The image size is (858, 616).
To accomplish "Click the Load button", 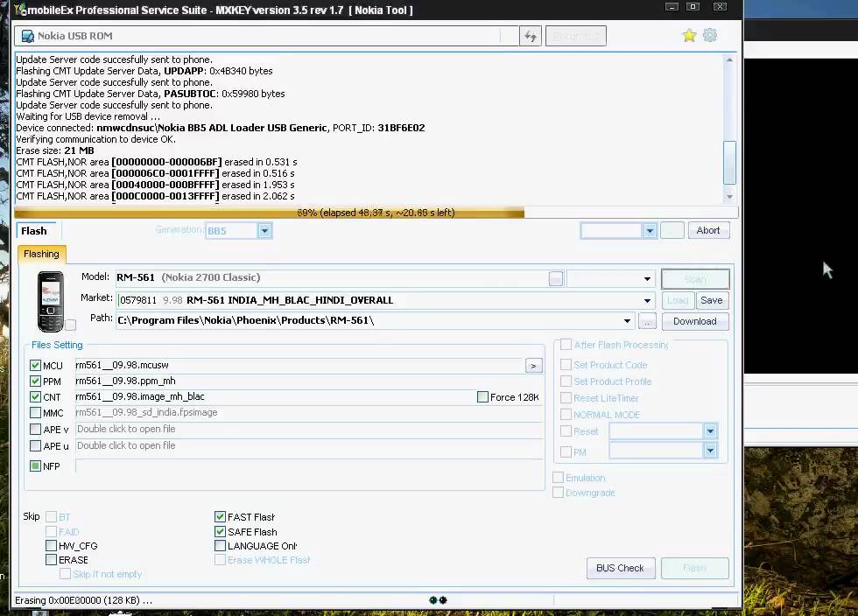I will (678, 300).
